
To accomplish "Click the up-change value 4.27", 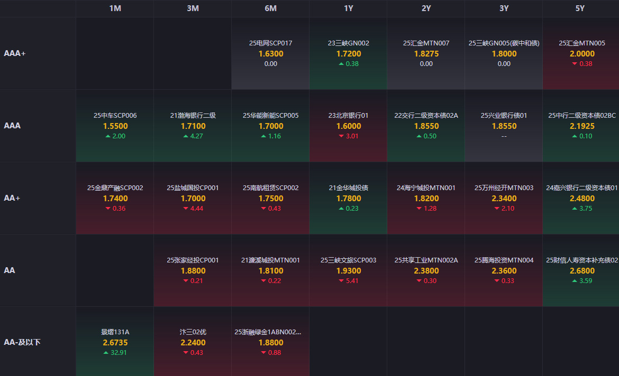I will pos(197,136).
